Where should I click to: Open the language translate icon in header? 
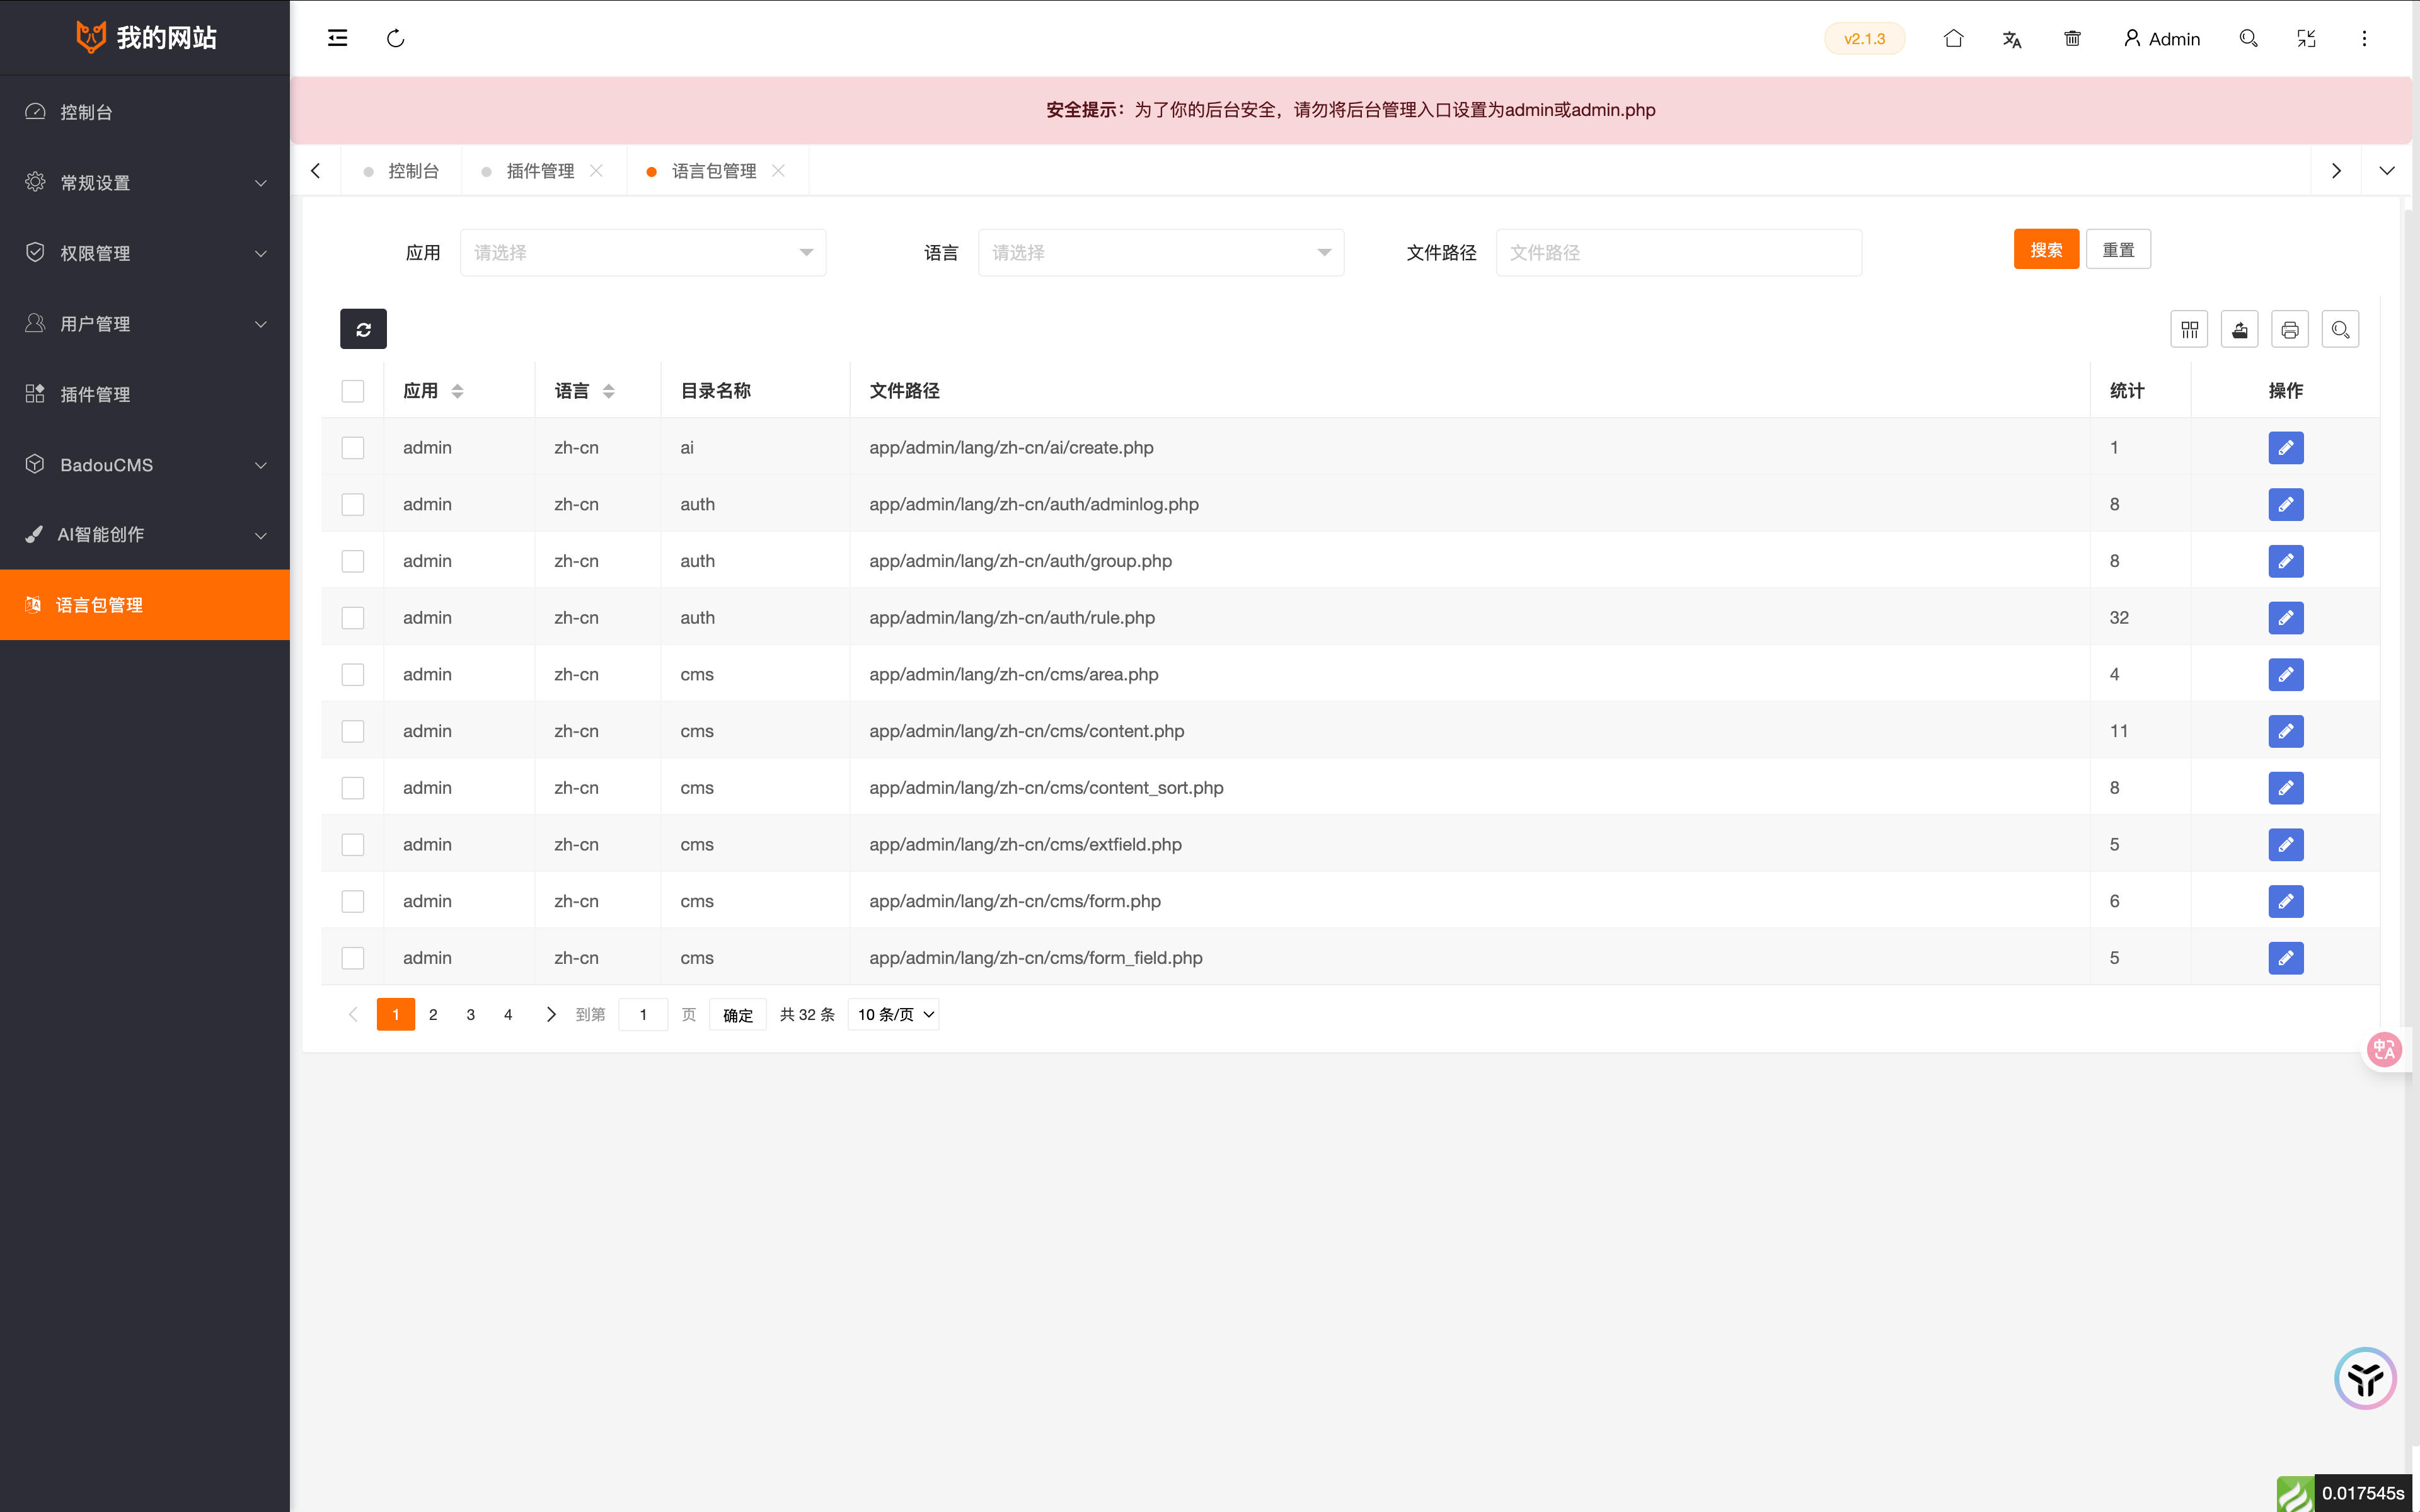2012,39
